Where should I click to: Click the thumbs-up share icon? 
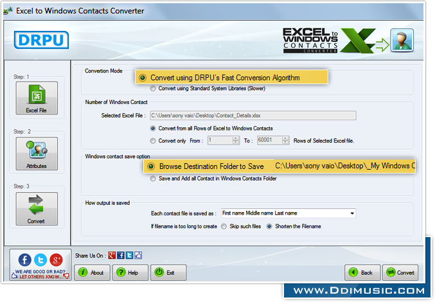[138, 255]
